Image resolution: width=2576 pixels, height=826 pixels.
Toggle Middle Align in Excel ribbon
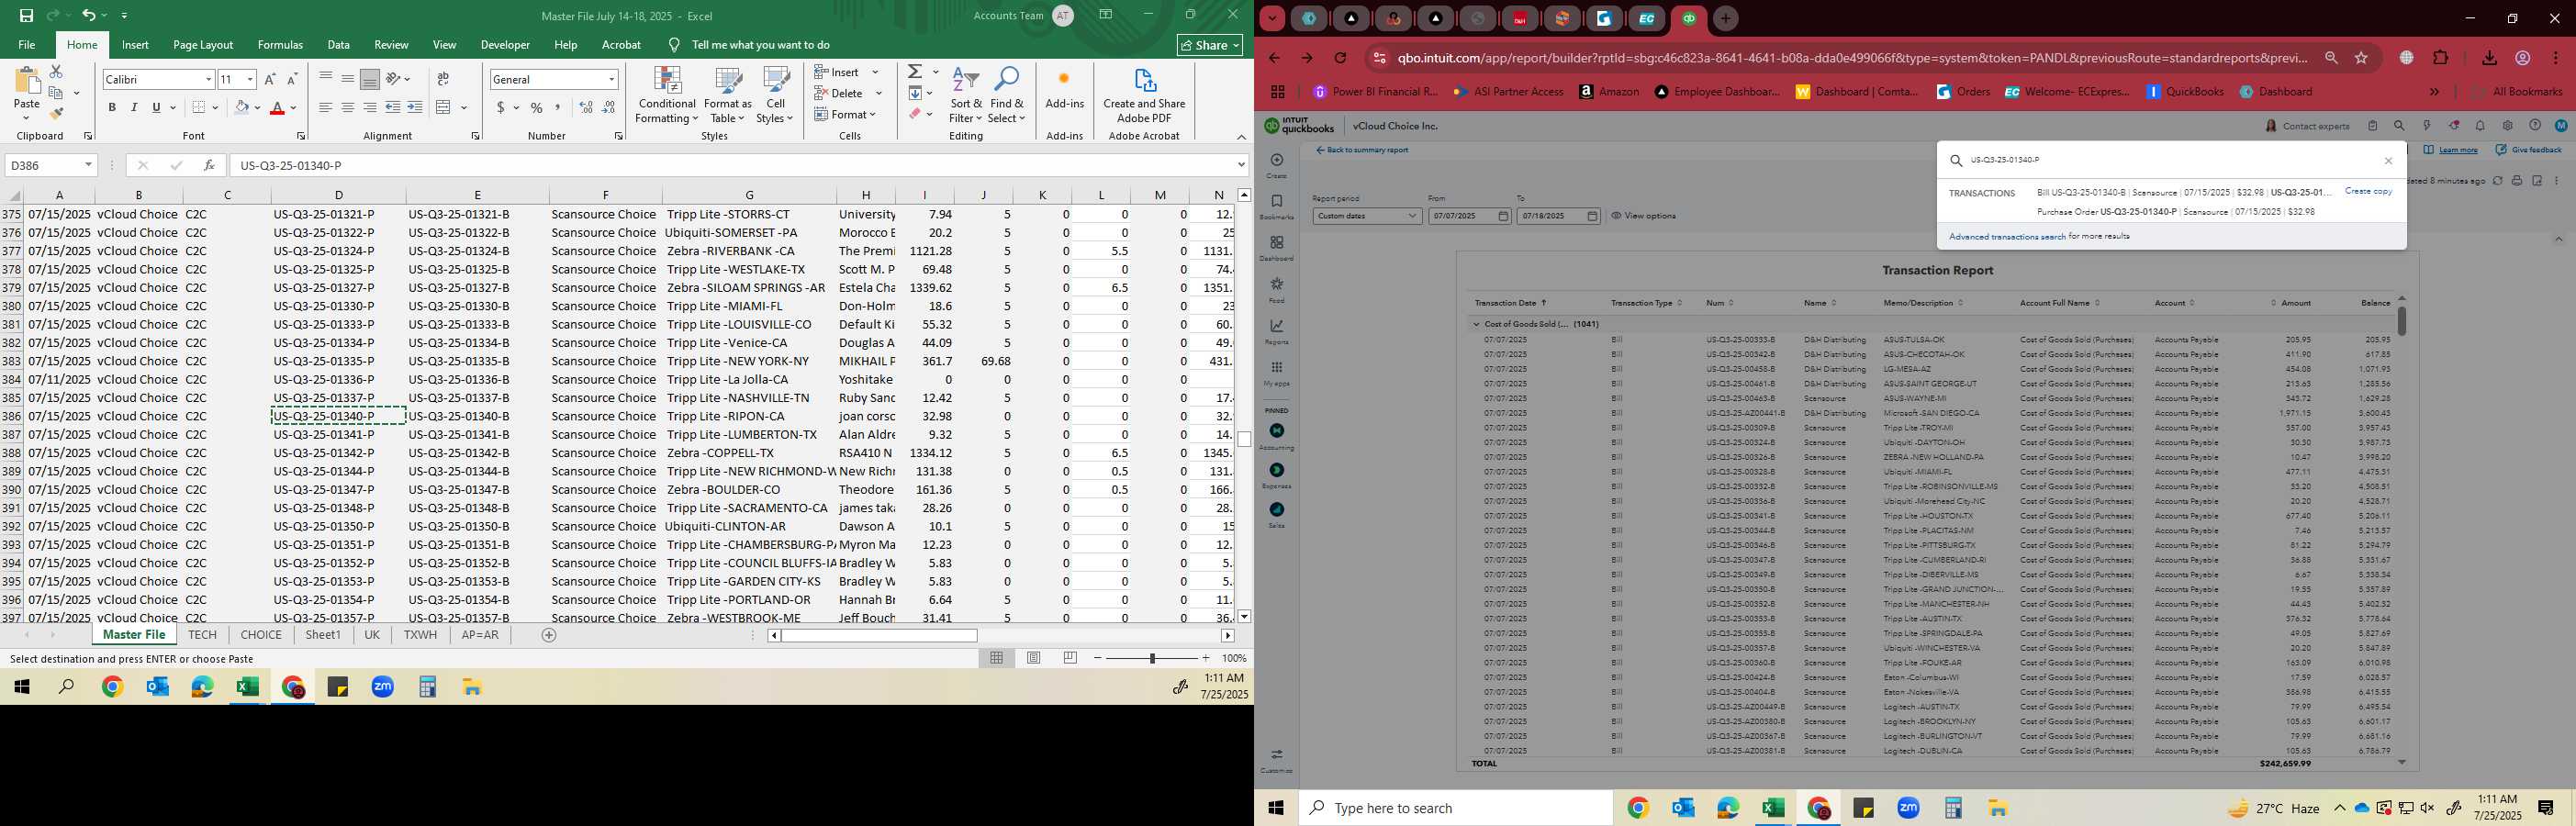[x=348, y=79]
